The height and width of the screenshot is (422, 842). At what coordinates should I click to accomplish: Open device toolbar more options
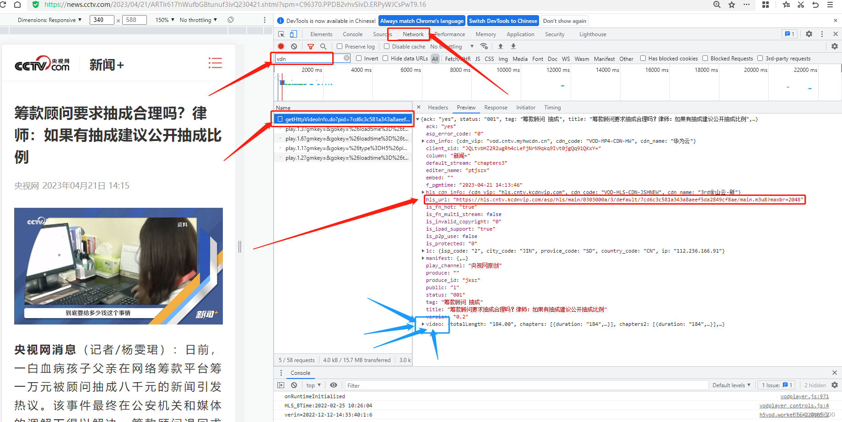[x=264, y=20]
